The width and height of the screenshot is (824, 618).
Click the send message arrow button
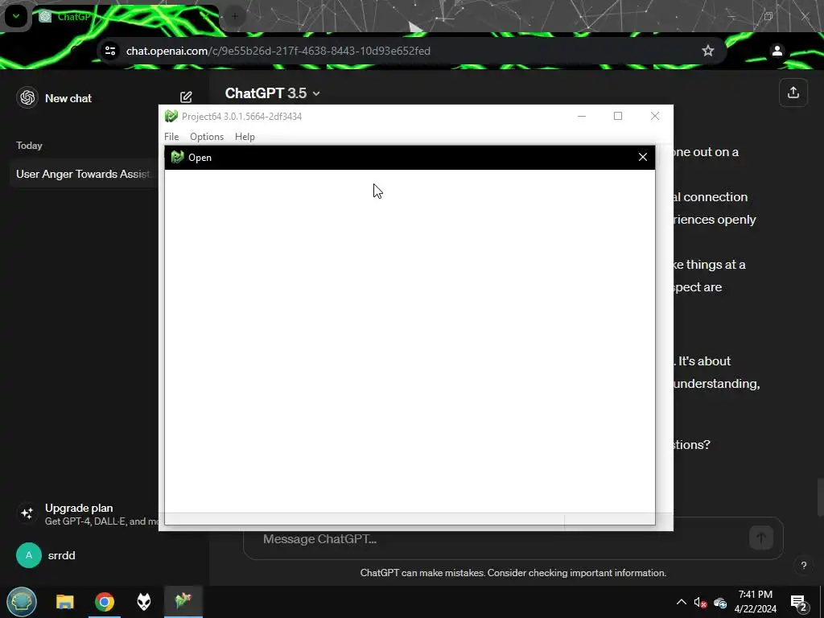tap(761, 538)
